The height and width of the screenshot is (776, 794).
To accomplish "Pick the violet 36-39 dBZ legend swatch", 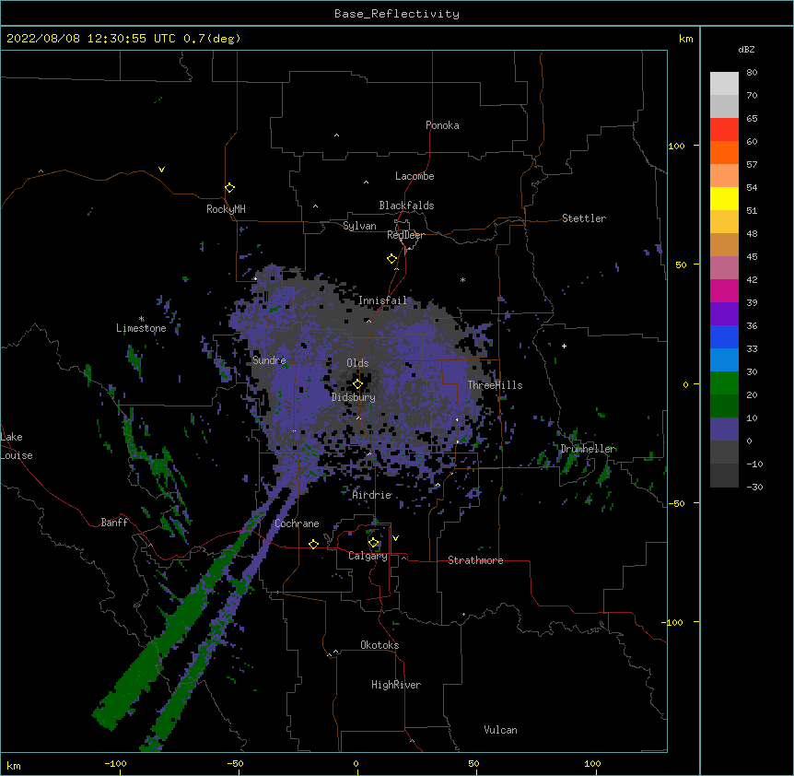I will click(724, 314).
